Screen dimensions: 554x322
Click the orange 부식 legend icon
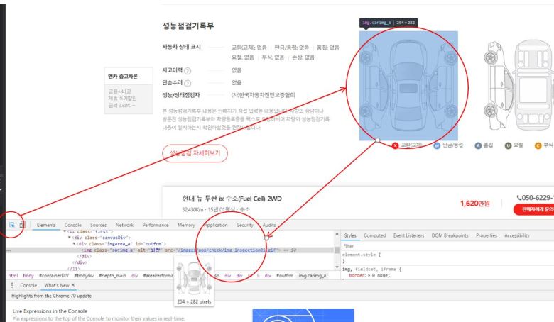(x=538, y=145)
